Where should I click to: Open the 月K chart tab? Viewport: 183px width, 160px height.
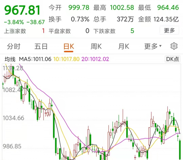tap(124, 46)
